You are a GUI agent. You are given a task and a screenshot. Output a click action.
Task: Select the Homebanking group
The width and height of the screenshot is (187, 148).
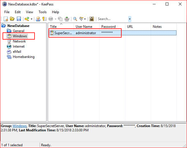24,57
